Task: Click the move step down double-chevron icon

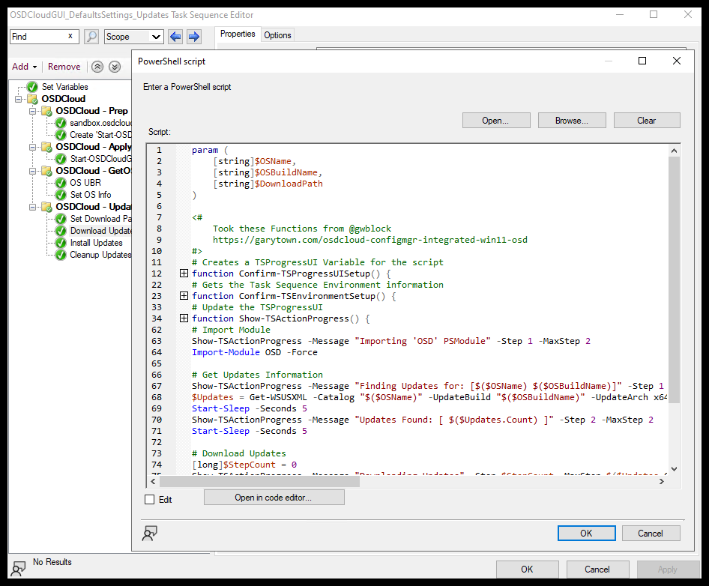Action: (114, 67)
